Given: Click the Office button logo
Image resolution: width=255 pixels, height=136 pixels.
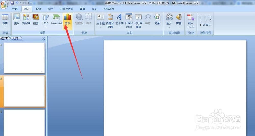Looking at the screenshot, I should (x=4, y=5).
